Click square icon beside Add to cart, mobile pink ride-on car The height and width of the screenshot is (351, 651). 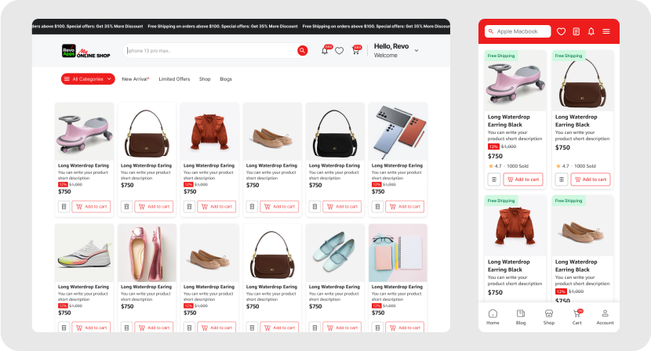coord(494,179)
